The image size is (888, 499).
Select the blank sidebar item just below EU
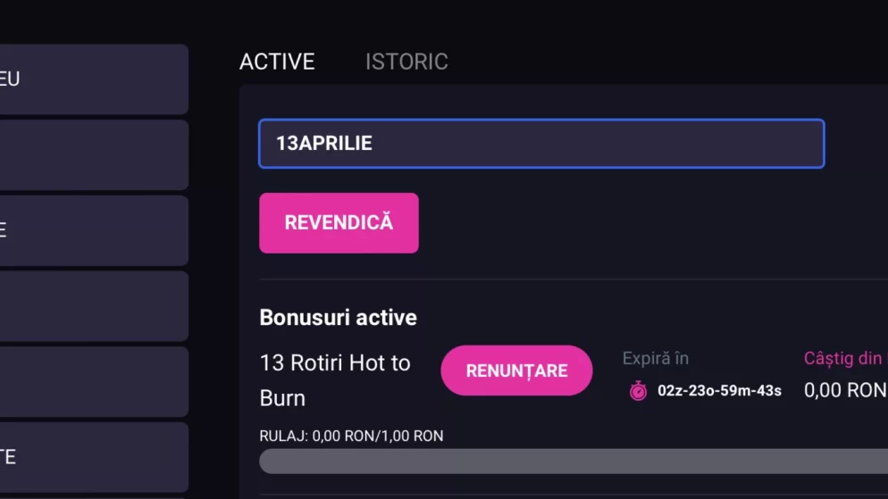coord(94,154)
